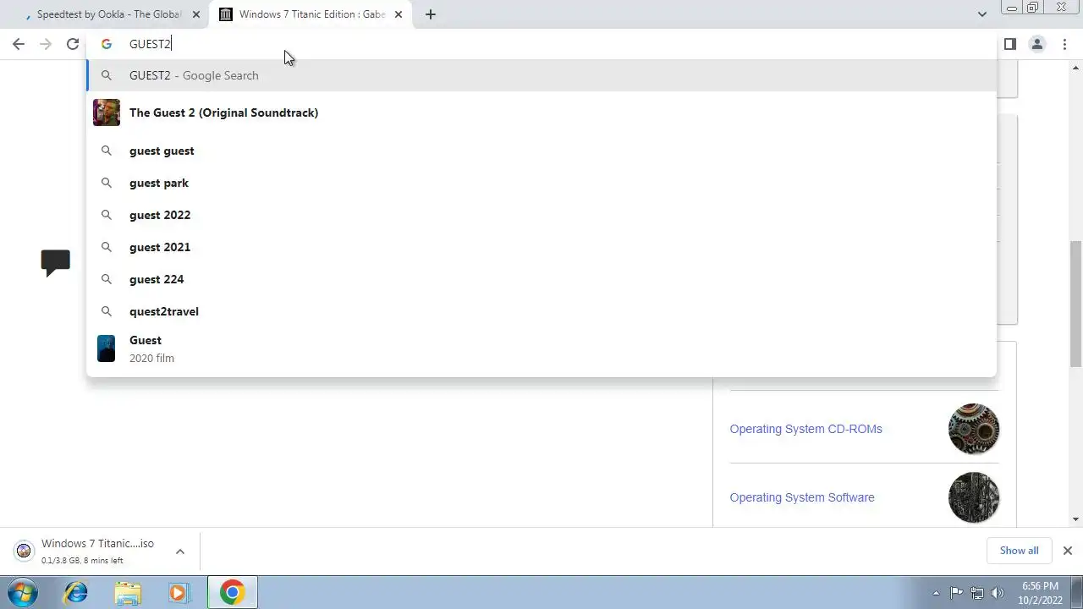This screenshot has width=1083, height=609.
Task: Click The Guest 2 soundtrack album thumbnail
Action: [x=107, y=112]
